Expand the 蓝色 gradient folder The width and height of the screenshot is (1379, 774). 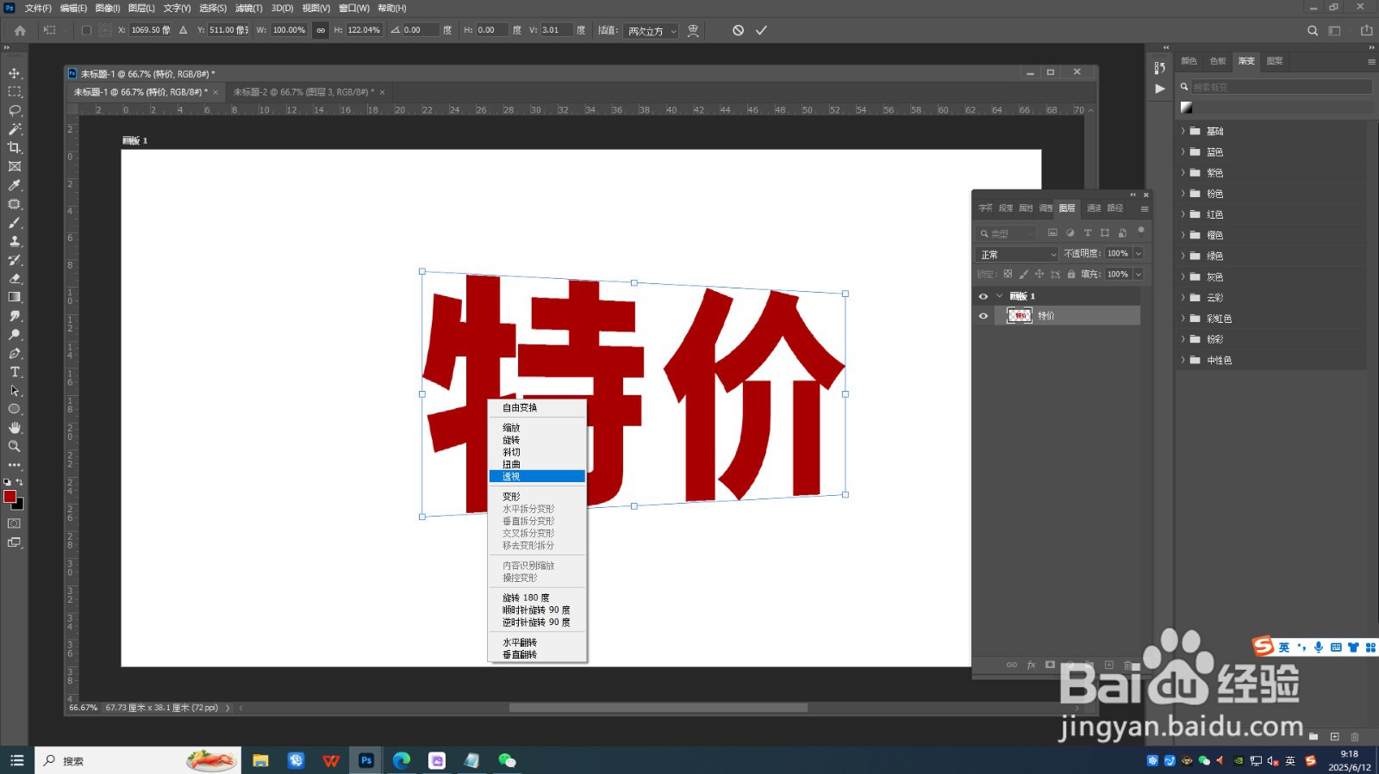tap(1182, 152)
